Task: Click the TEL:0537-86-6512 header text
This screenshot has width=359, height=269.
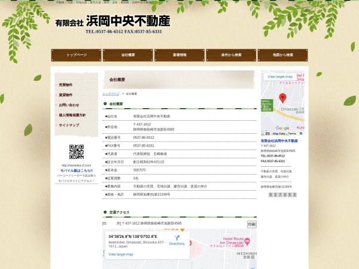Action: point(104,32)
